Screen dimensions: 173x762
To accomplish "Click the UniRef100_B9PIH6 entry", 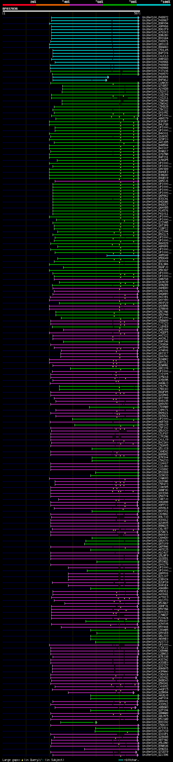I will (x=155, y=342).
